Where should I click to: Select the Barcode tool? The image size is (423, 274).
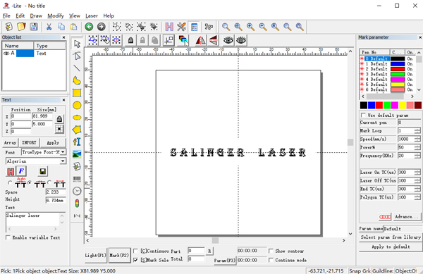coord(77,179)
